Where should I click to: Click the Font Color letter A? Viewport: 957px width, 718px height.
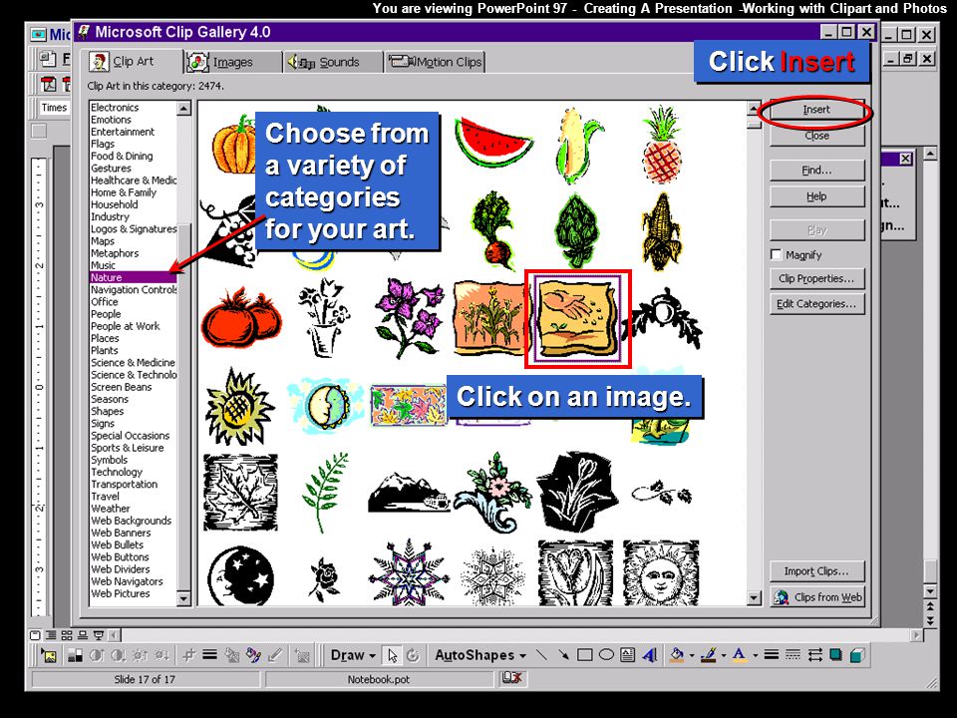pyautogui.click(x=740, y=655)
